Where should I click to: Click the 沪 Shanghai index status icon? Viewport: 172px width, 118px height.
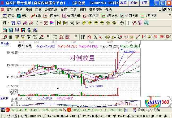click(x=8, y=110)
